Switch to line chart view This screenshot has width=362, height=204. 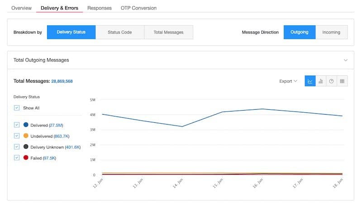[310, 81]
